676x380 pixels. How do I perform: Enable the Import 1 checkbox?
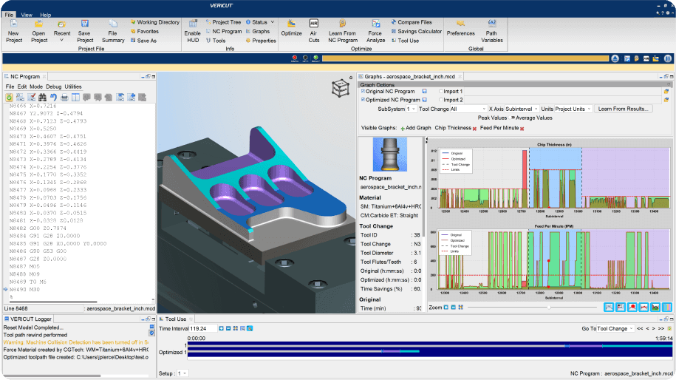pos(441,91)
